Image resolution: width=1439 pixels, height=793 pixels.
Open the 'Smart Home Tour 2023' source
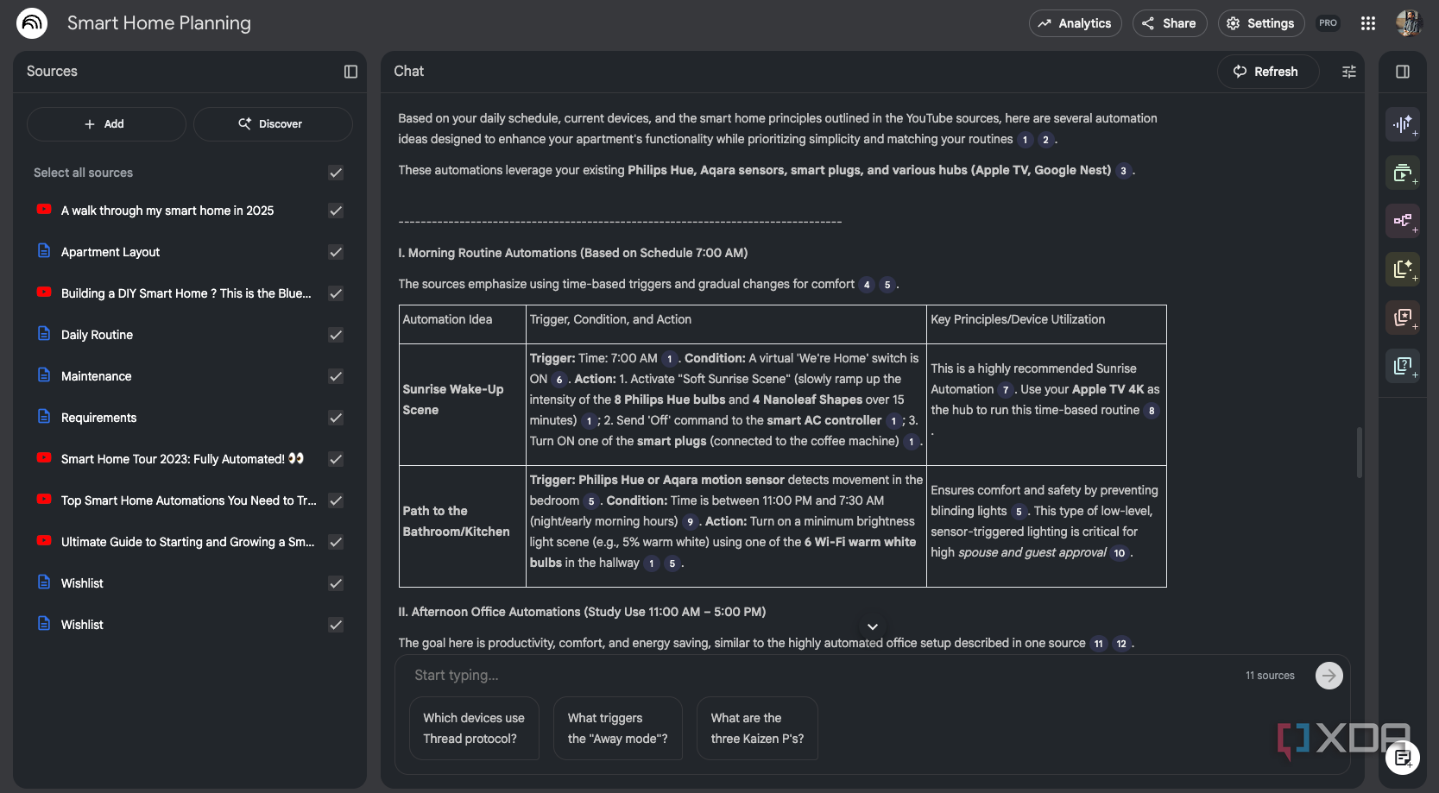[182, 459]
